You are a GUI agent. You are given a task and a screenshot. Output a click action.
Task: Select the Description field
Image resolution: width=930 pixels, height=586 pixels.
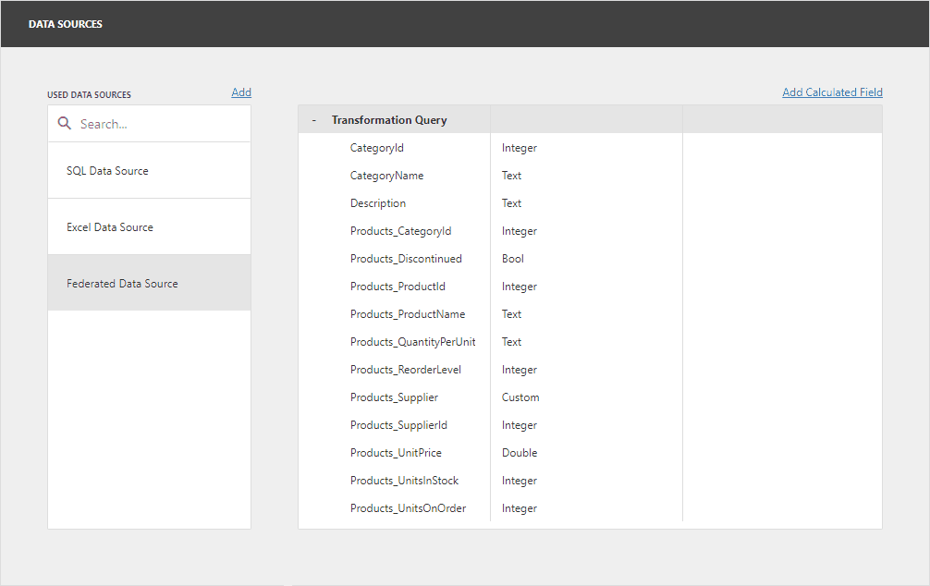(x=379, y=202)
